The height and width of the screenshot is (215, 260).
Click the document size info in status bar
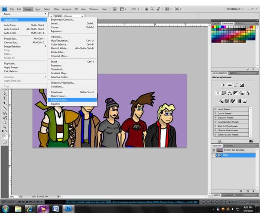click(x=40, y=197)
